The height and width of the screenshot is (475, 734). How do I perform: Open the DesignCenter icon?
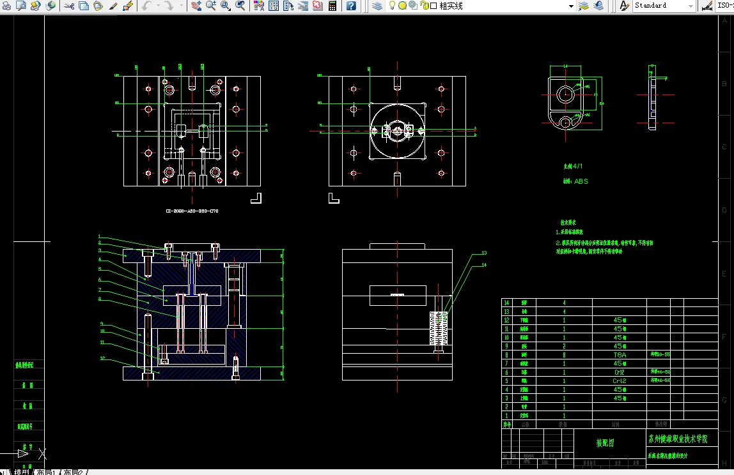pos(274,6)
